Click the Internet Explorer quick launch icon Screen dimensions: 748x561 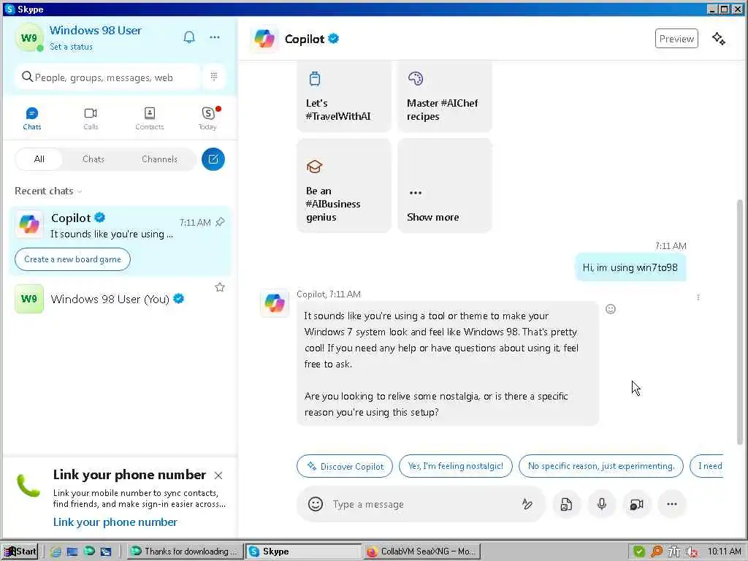[x=56, y=552]
